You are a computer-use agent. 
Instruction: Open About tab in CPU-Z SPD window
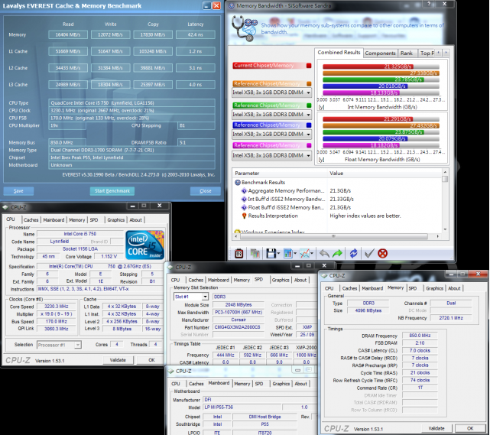(x=300, y=280)
